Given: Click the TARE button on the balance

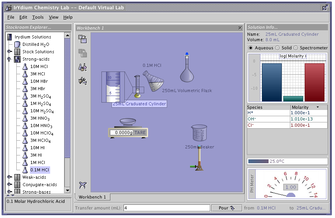Looking at the screenshot, I should pyautogui.click(x=140, y=133).
